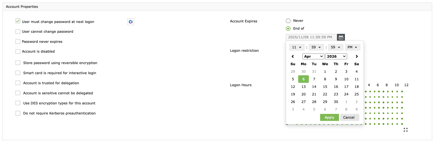
Task: Click the calendar icon beside expiry date
Action: coord(341,37)
